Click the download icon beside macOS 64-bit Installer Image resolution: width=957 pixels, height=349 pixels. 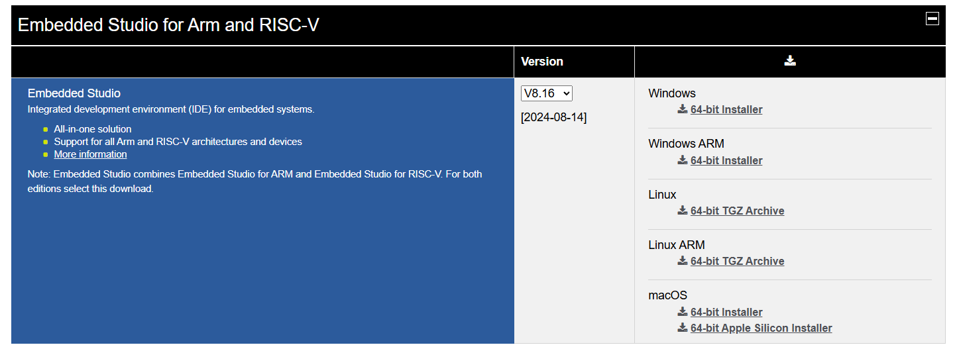click(682, 312)
